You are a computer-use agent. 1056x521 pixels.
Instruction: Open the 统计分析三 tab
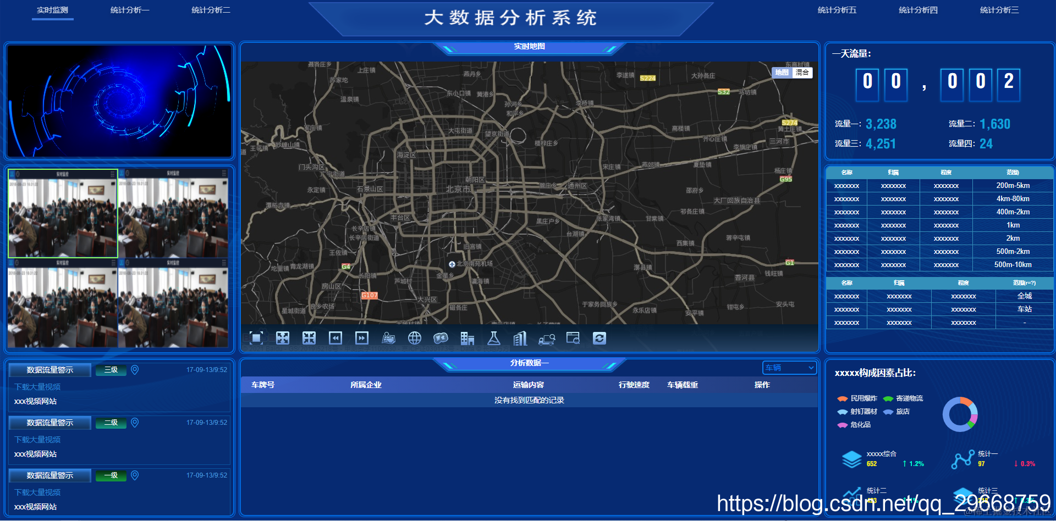[x=1000, y=10]
